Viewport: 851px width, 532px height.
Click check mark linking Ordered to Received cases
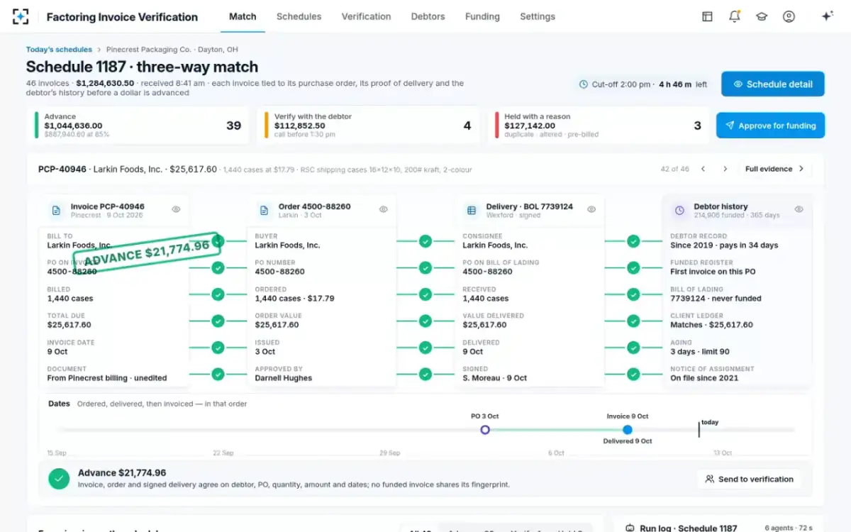click(x=425, y=294)
